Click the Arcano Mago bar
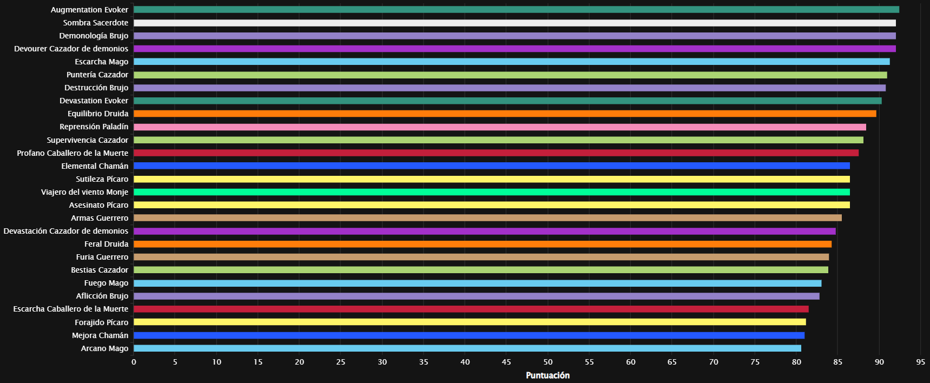 (x=467, y=348)
